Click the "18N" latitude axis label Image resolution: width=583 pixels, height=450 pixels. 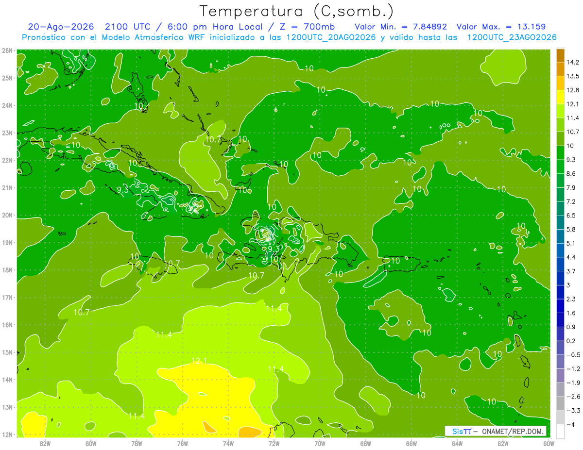(x=7, y=270)
